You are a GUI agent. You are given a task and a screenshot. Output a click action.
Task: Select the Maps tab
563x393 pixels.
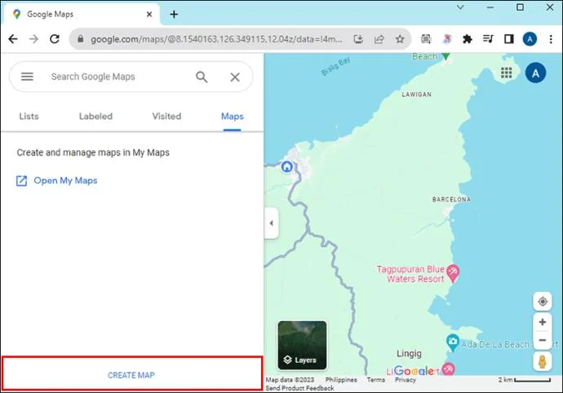click(233, 117)
